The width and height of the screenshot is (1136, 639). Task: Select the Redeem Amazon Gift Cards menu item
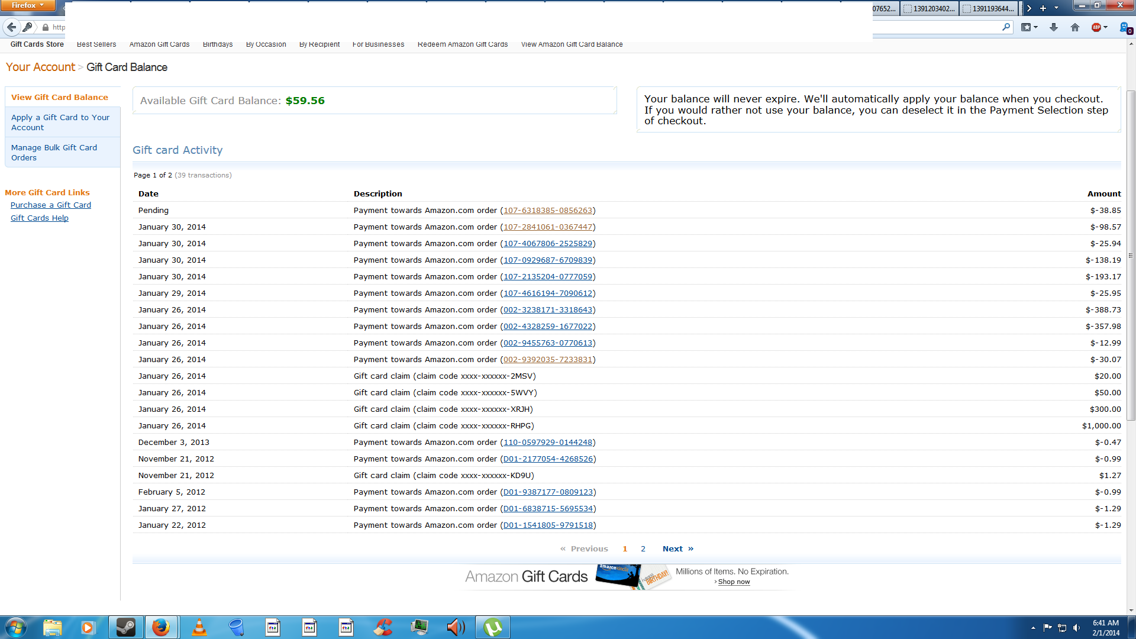462,44
